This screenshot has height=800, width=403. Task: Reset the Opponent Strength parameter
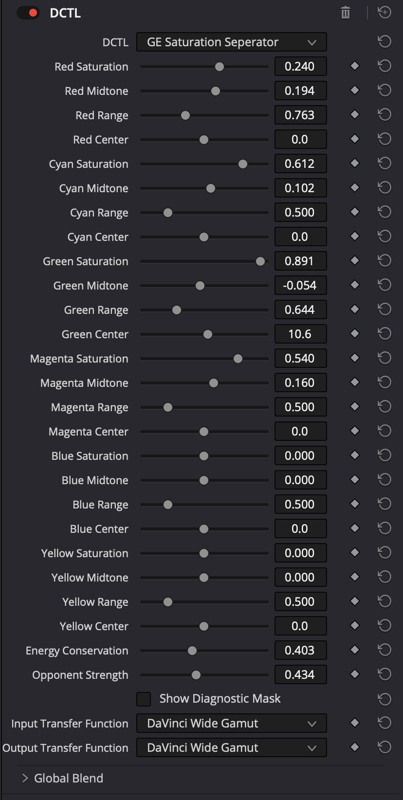pyautogui.click(x=385, y=674)
